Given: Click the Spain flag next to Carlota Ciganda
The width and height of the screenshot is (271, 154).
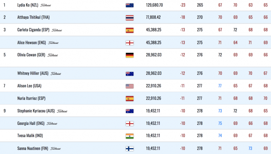Looking at the screenshot, I should coord(130,30).
